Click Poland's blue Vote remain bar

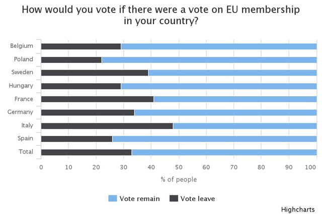pyautogui.click(x=209, y=59)
